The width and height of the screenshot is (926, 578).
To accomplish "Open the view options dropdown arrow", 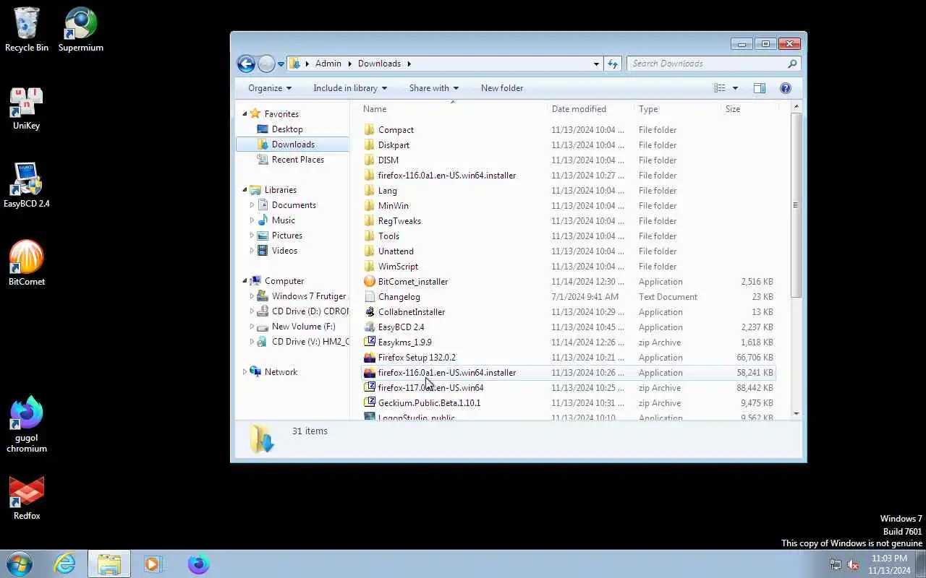I will click(735, 88).
